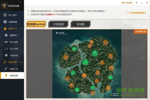Enable the 开启地图资源显示 checkbox

[127, 13]
